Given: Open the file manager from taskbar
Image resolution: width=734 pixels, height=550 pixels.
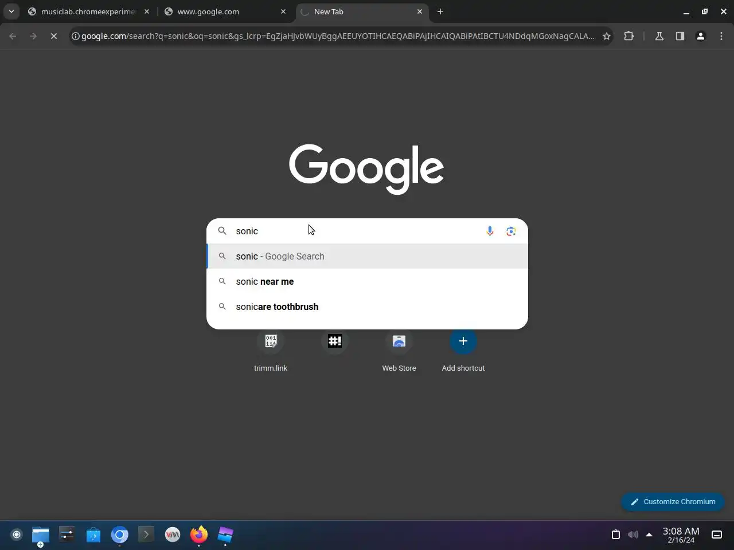Looking at the screenshot, I should [x=41, y=535].
